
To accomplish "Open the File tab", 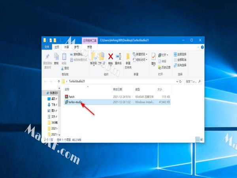I will [x=47, y=47].
